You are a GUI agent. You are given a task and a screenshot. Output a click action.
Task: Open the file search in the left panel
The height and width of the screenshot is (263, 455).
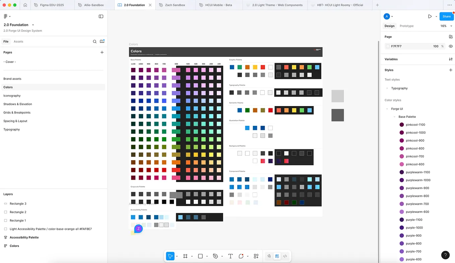pos(95,41)
